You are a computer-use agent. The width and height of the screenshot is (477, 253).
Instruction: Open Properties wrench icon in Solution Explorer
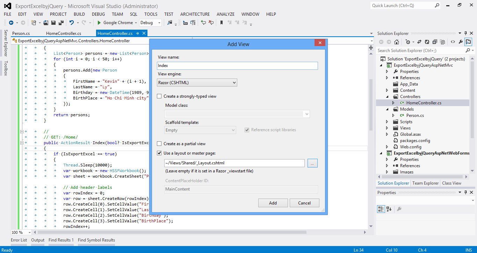(461, 42)
